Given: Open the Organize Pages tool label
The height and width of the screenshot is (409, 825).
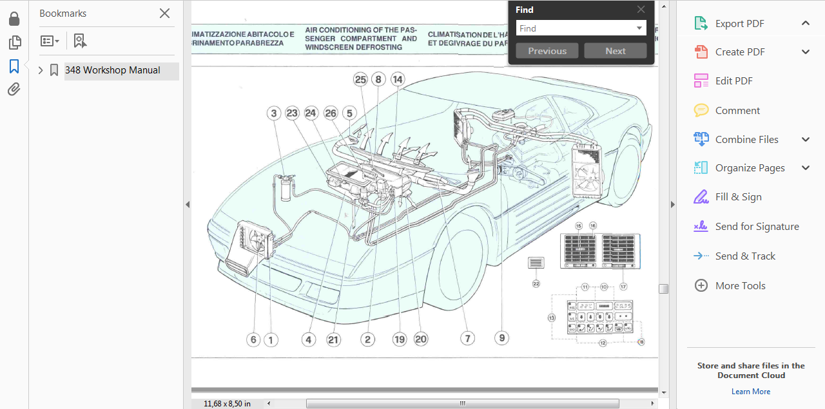Looking at the screenshot, I should tap(750, 168).
